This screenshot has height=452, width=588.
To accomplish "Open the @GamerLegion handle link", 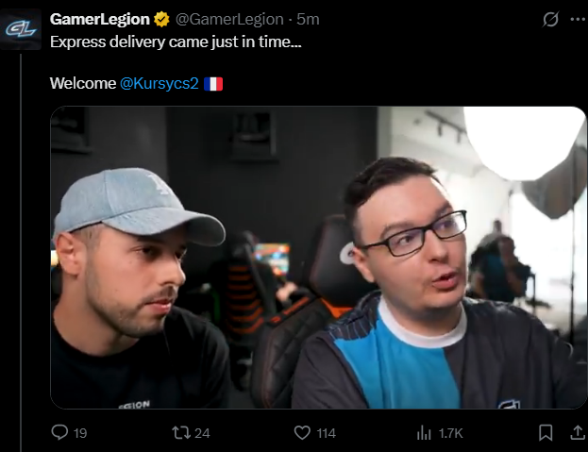I will tap(229, 19).
